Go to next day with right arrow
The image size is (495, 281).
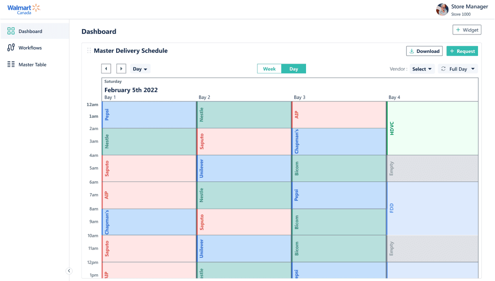coord(121,69)
